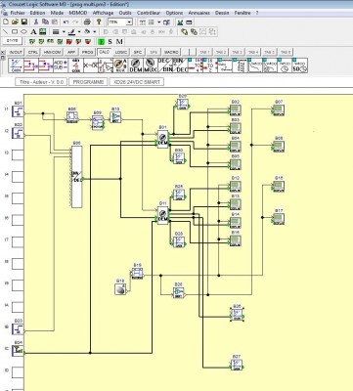Image resolution: width=353 pixels, height=391 pixels.
Task: Switch to the SFC function tab
Action: (x=138, y=52)
